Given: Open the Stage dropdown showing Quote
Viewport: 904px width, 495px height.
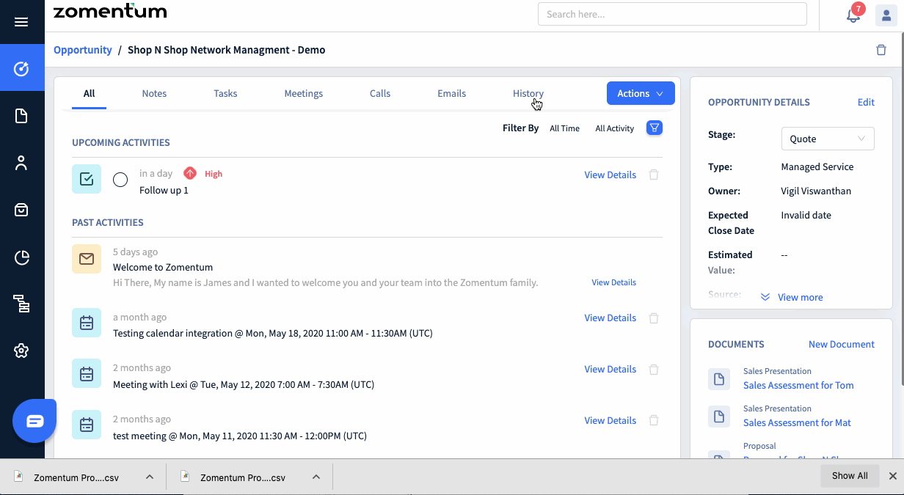Looking at the screenshot, I should click(827, 139).
